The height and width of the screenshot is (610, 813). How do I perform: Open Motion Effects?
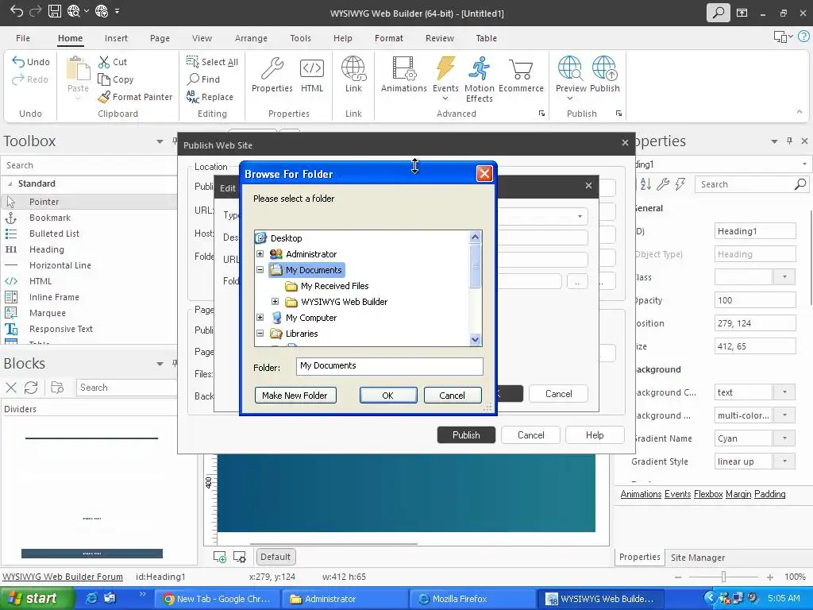(479, 79)
